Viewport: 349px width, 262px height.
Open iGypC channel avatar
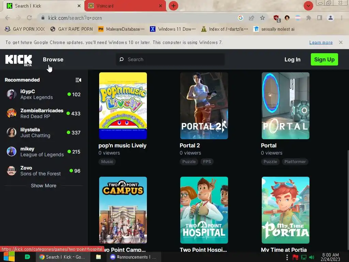(11, 94)
